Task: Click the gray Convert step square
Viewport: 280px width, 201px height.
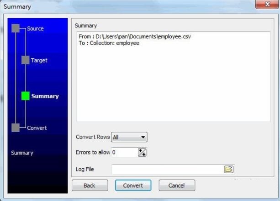Action: coord(16,128)
